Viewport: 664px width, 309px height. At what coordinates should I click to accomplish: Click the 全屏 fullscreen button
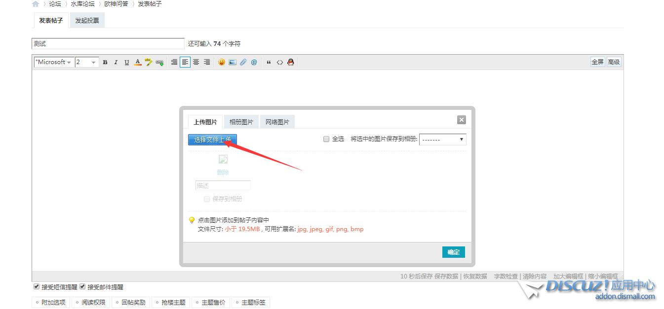pos(598,62)
